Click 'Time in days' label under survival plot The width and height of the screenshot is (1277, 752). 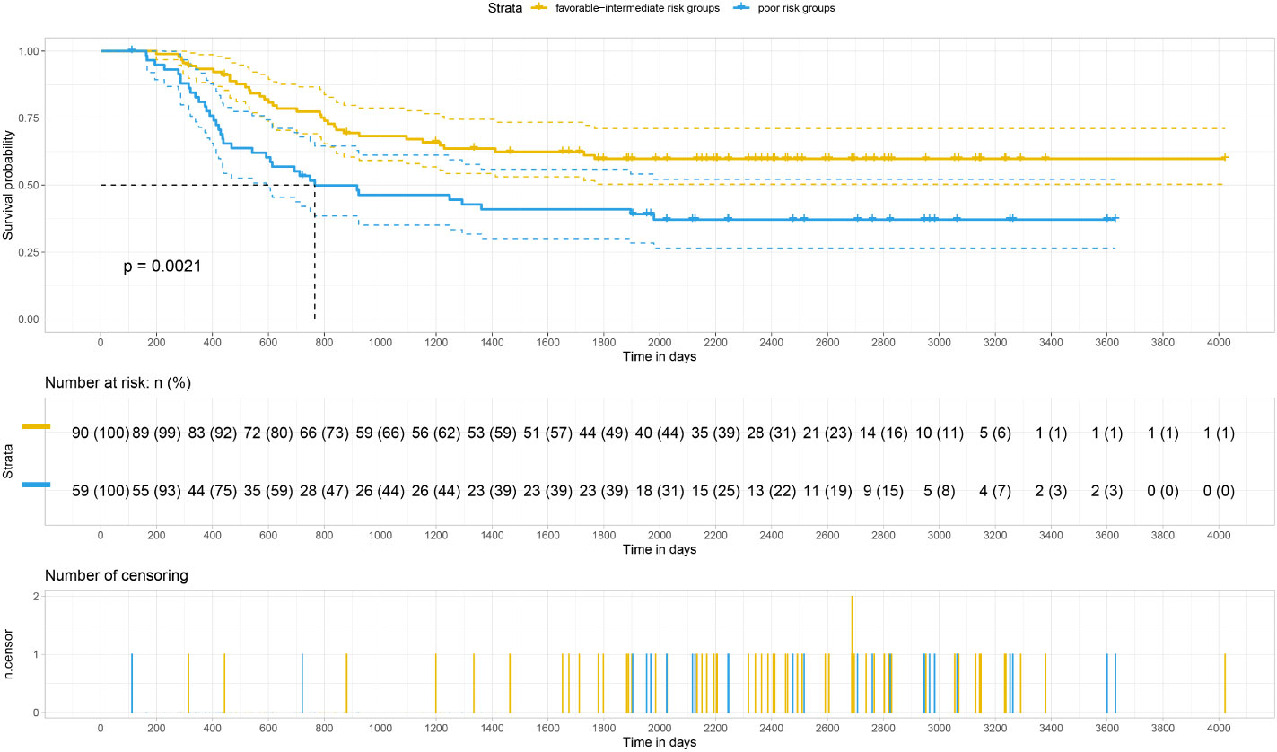(660, 357)
